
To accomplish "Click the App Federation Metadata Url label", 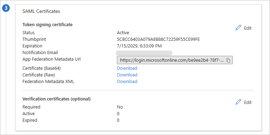I will 51,59.
